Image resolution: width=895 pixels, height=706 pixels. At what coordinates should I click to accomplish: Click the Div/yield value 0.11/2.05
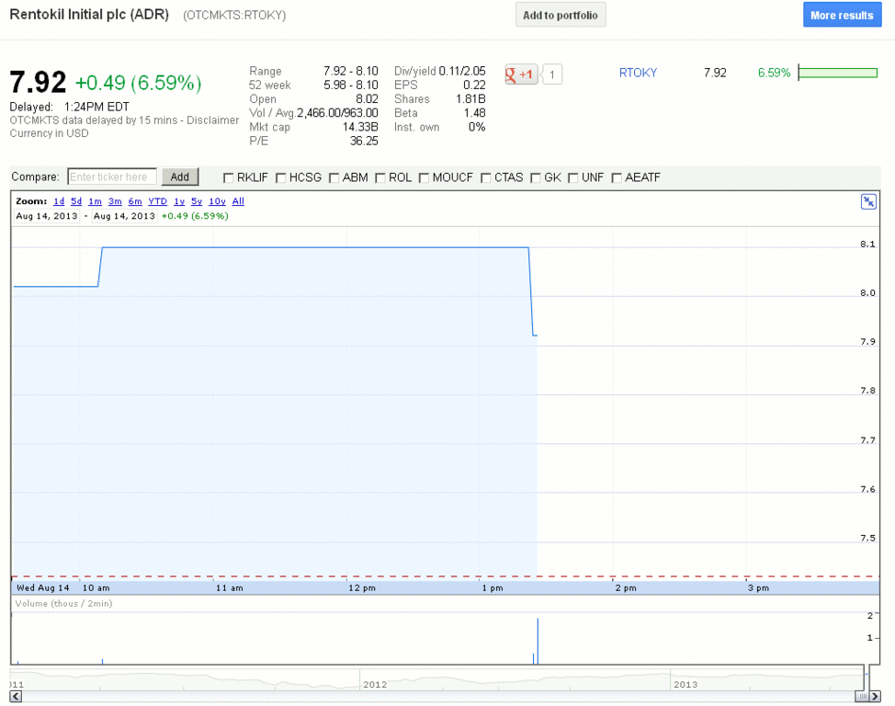tap(462, 71)
